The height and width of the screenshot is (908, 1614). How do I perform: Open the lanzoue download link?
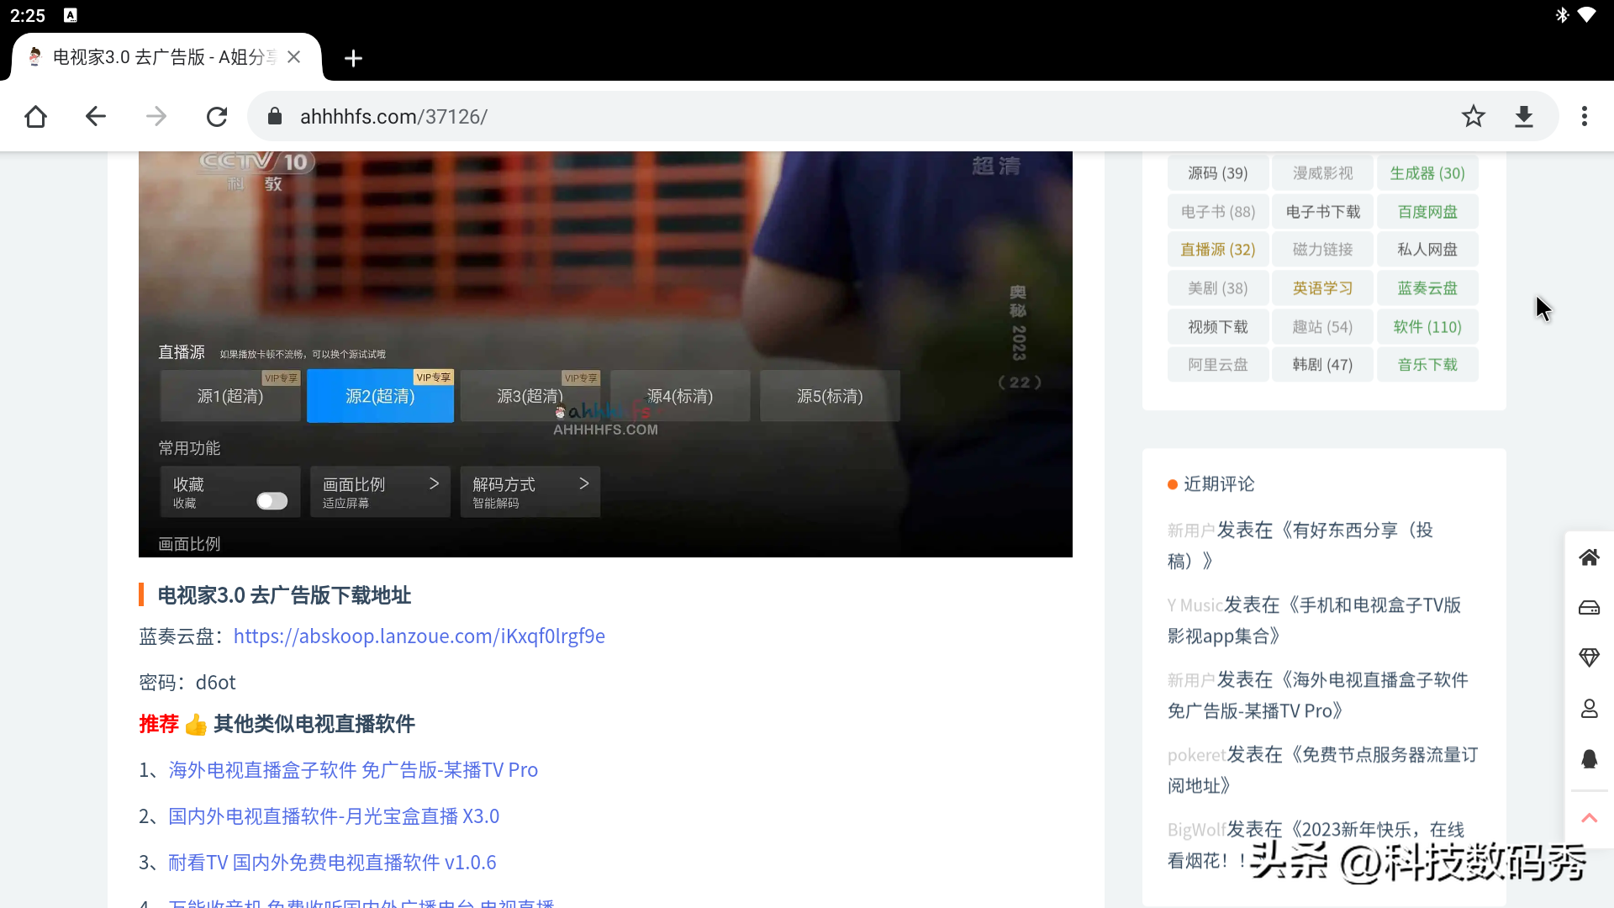click(419, 636)
